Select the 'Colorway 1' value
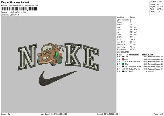 14,15
